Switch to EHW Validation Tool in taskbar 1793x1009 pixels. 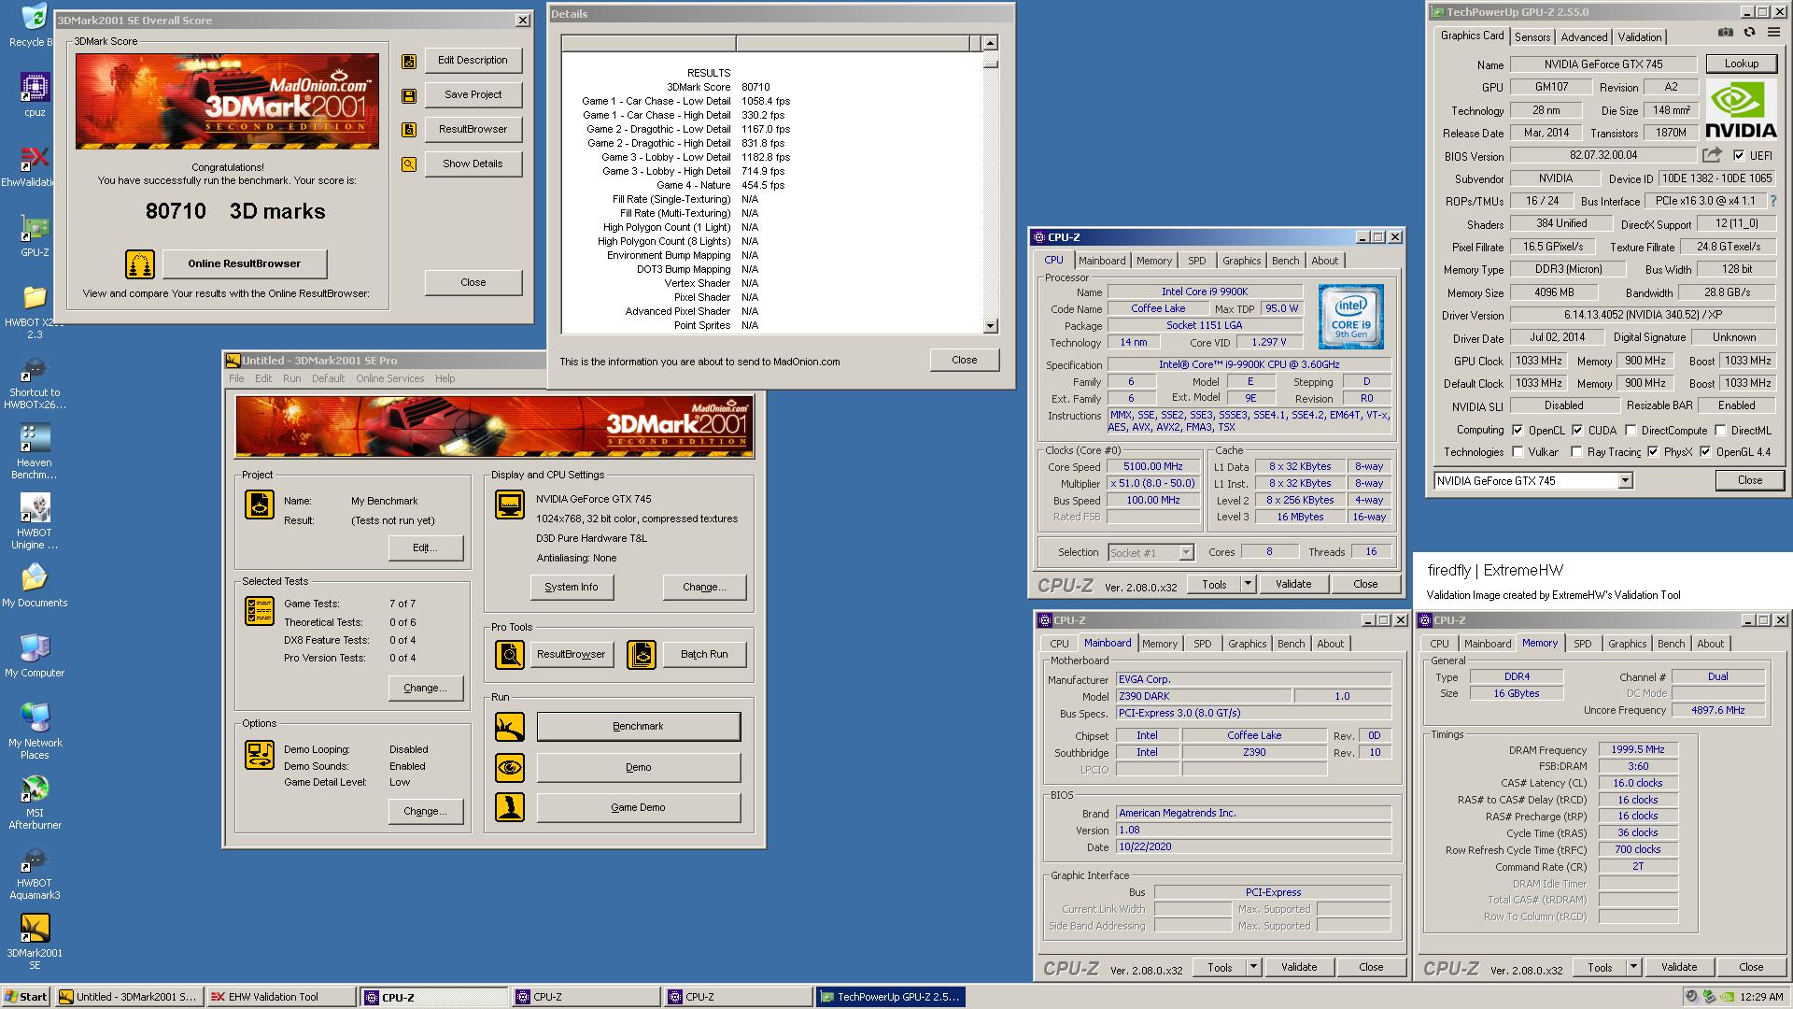tap(282, 997)
